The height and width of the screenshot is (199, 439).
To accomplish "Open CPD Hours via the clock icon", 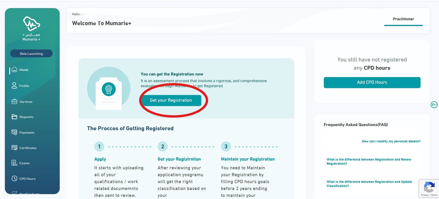I will [x=14, y=178].
